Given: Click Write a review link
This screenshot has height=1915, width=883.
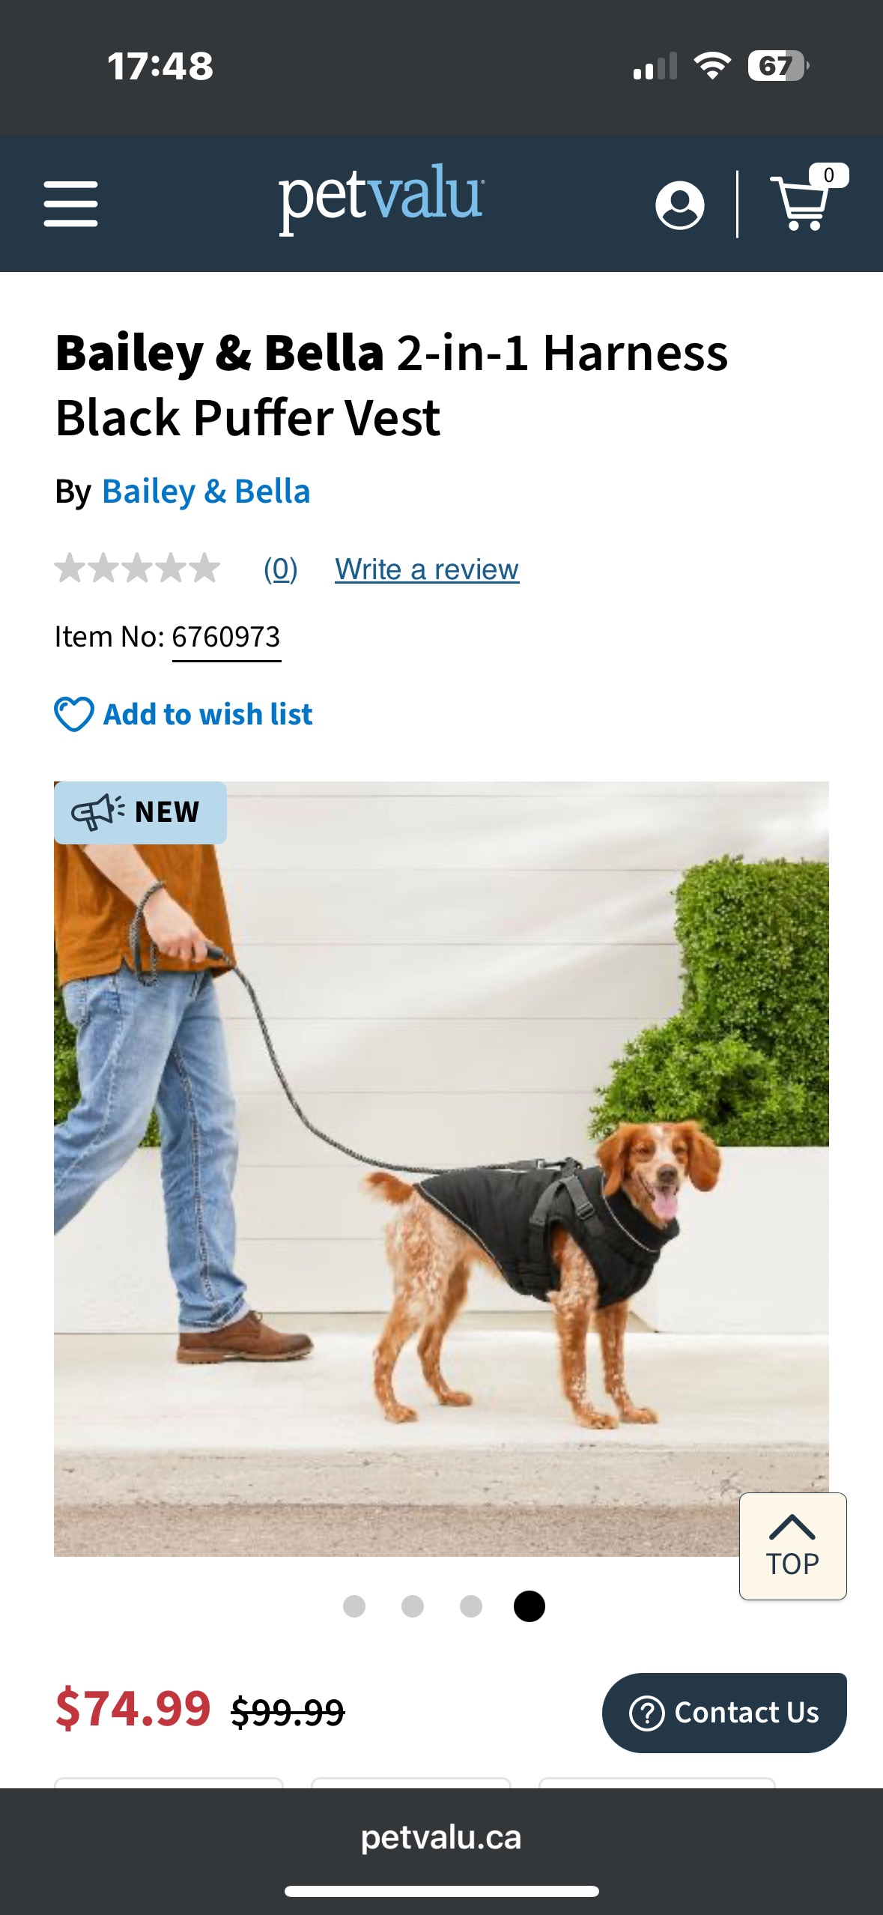Looking at the screenshot, I should pyautogui.click(x=427, y=569).
